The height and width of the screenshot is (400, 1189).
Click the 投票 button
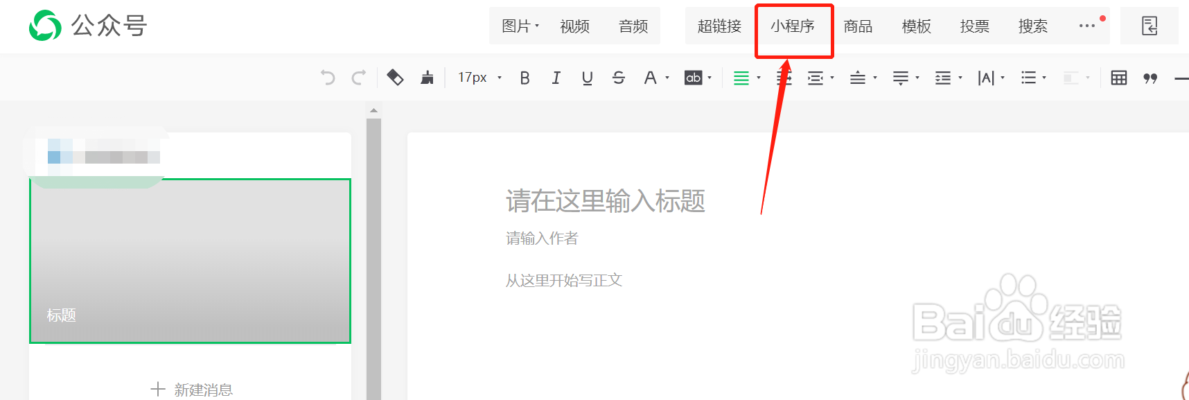coord(974,26)
